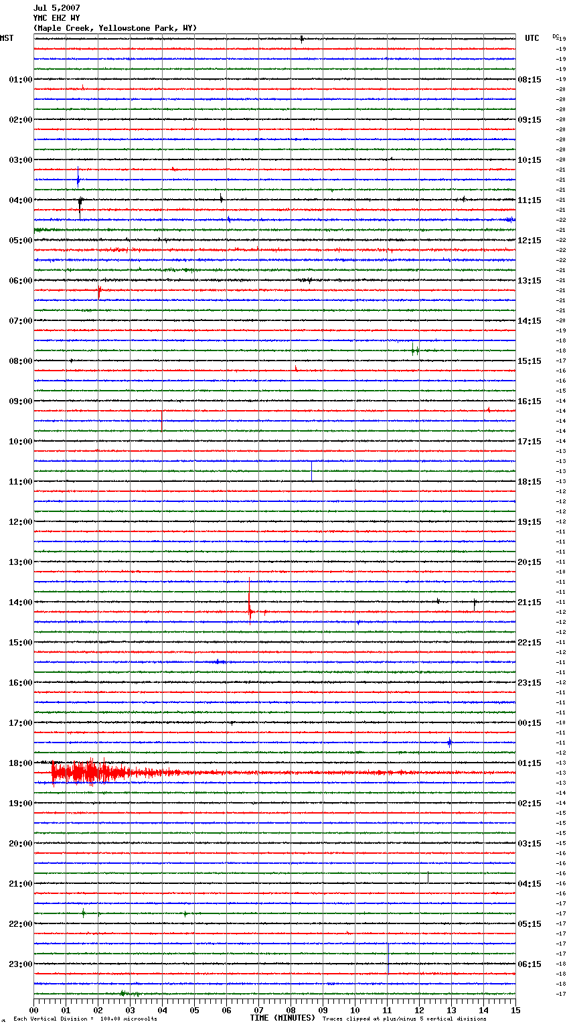569x1028 pixels.
Task: Select the 09:00 MST row label
Action: tap(20, 401)
